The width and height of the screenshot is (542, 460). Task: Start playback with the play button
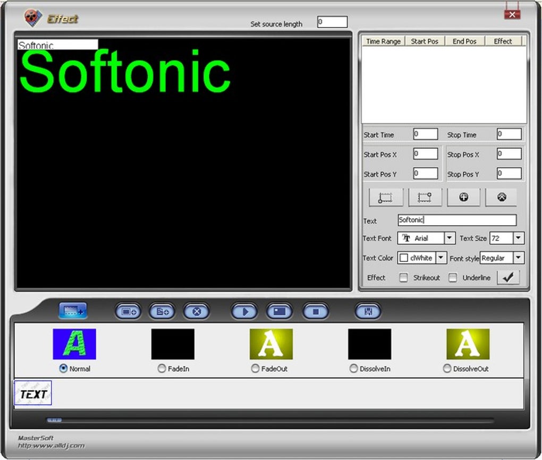point(245,312)
